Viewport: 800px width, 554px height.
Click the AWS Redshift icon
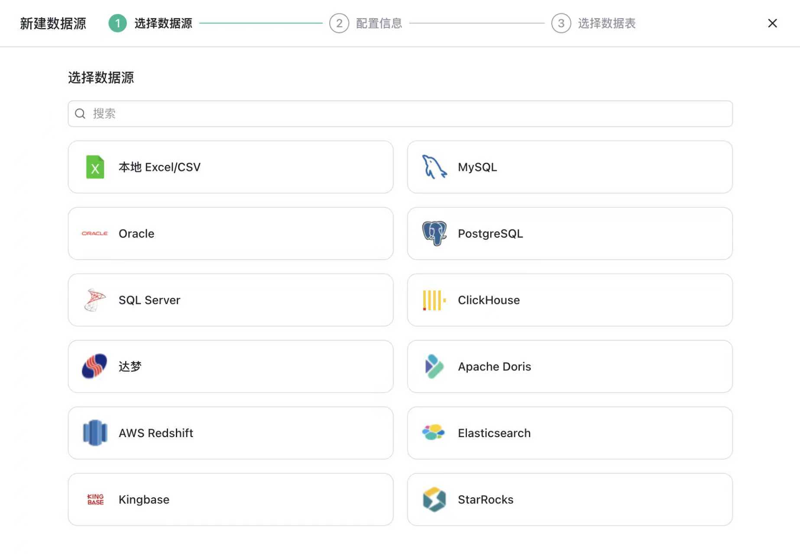(94, 433)
